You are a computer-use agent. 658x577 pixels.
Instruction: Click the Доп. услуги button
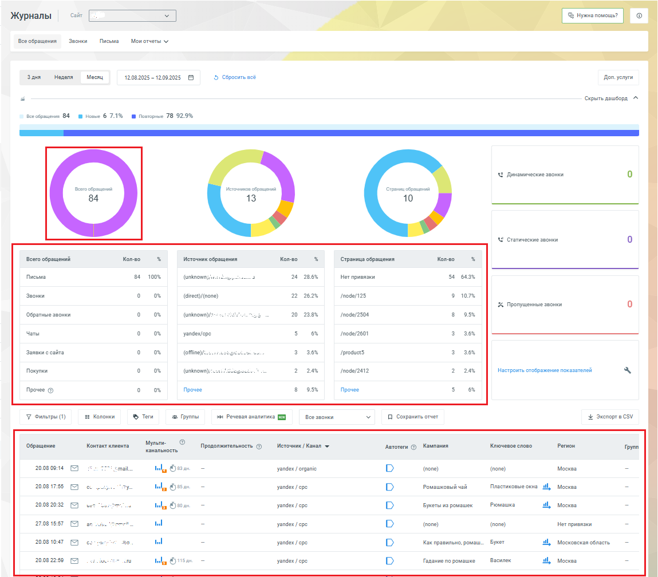(618, 78)
